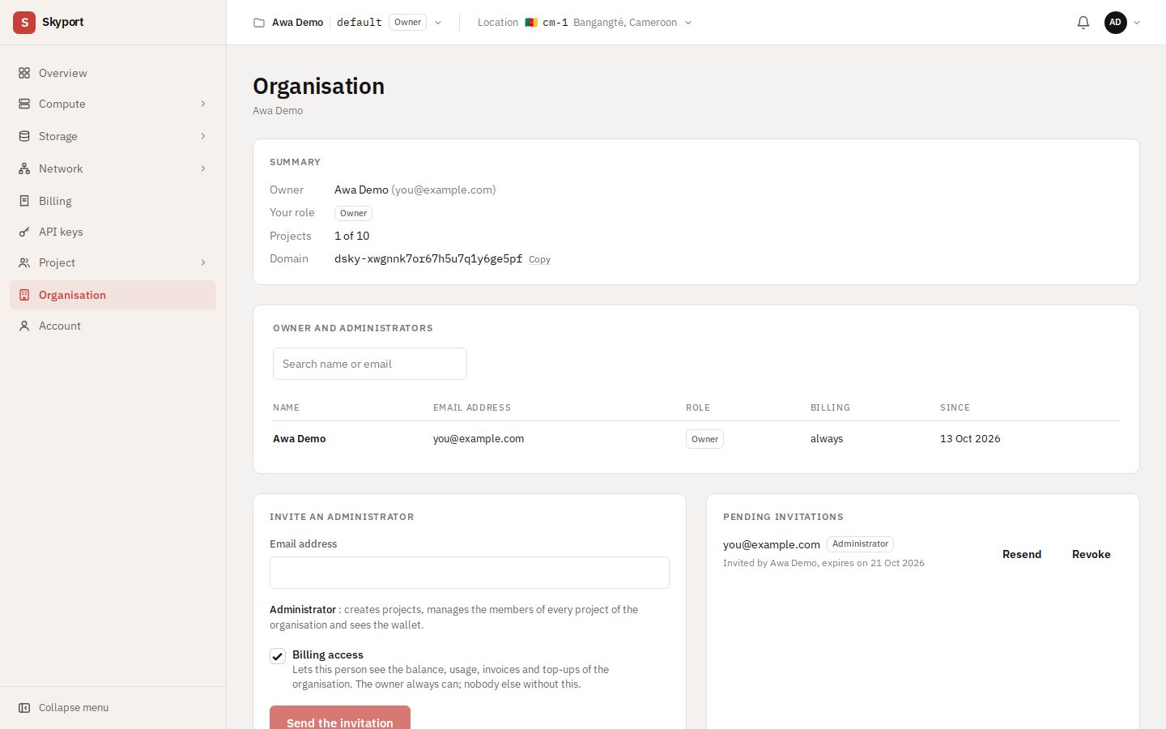Open Account in sidebar

(113, 326)
